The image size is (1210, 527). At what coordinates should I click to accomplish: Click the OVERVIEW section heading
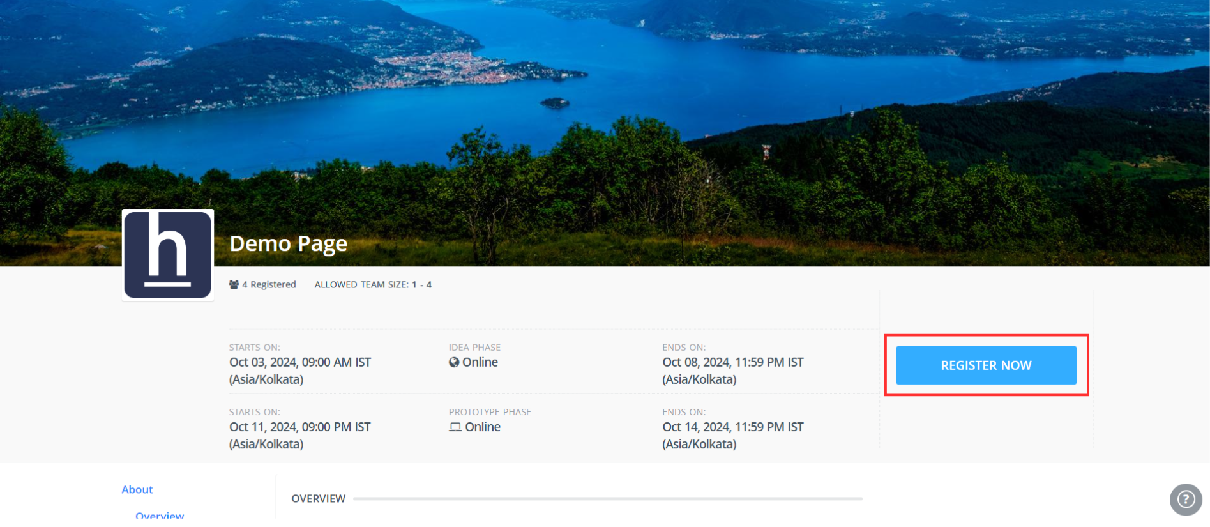click(x=318, y=499)
